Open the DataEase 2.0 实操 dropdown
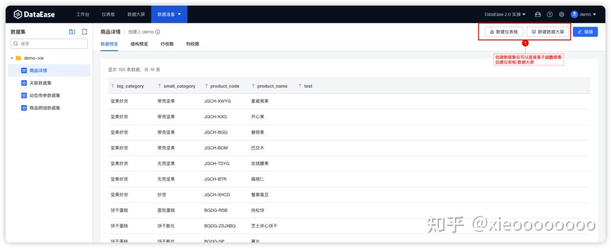Viewport: 611px width, 248px height. tap(505, 14)
